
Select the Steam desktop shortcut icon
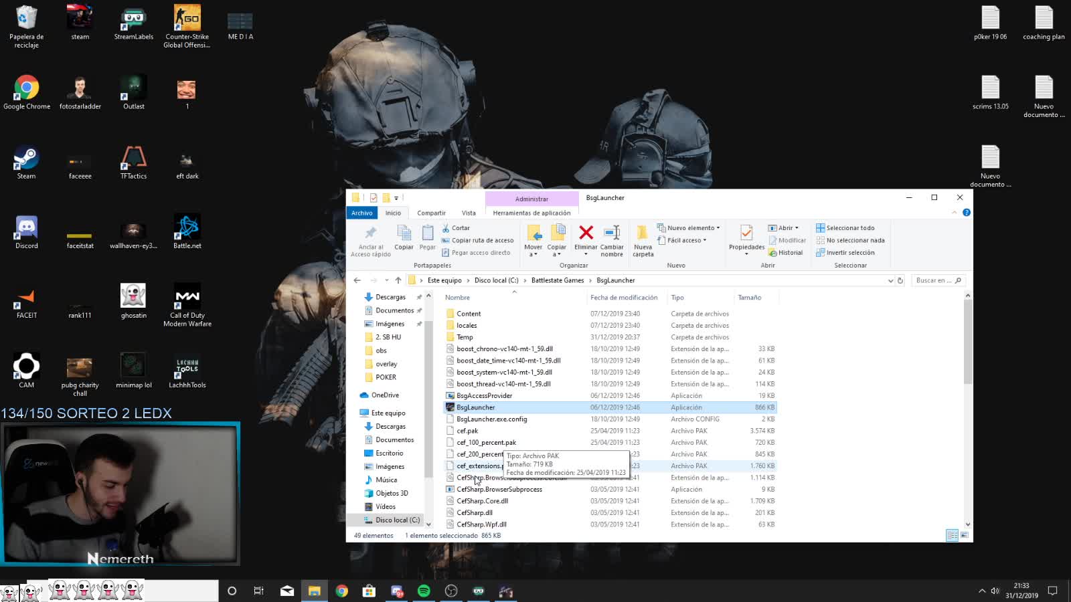(x=27, y=163)
